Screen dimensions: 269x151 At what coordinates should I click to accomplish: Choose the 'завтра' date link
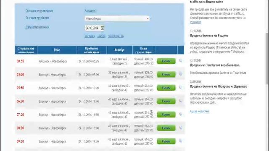click(x=101, y=36)
